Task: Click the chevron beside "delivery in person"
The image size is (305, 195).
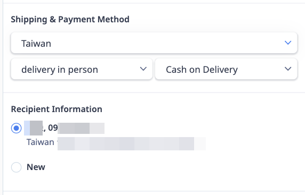Action: [143, 69]
